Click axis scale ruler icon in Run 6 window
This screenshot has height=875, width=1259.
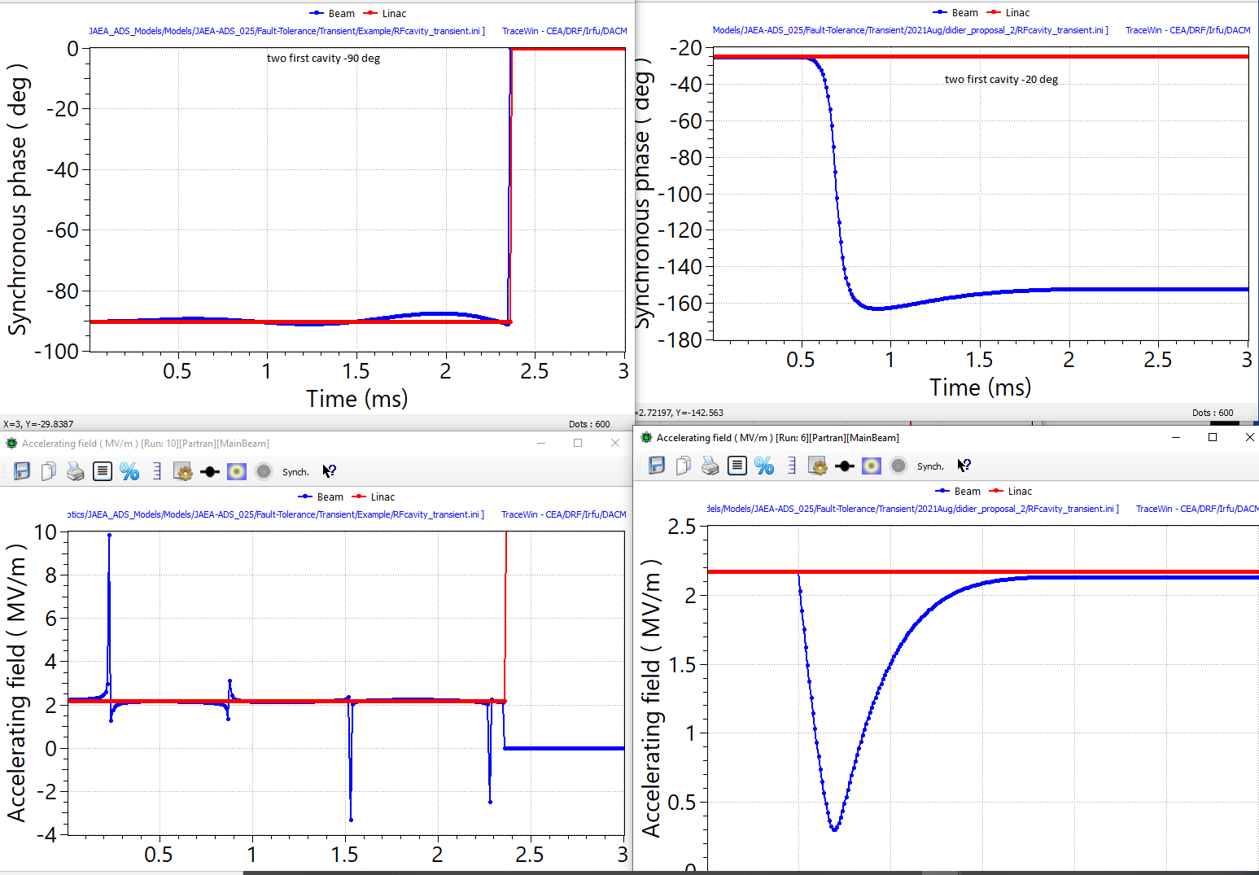(x=792, y=466)
